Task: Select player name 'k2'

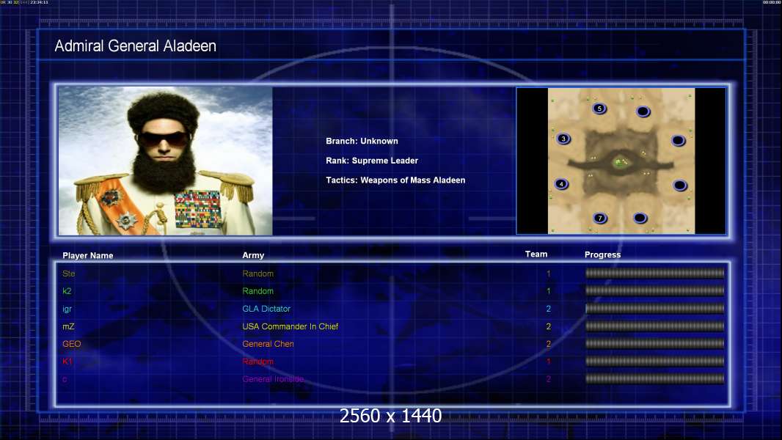Action: [67, 291]
